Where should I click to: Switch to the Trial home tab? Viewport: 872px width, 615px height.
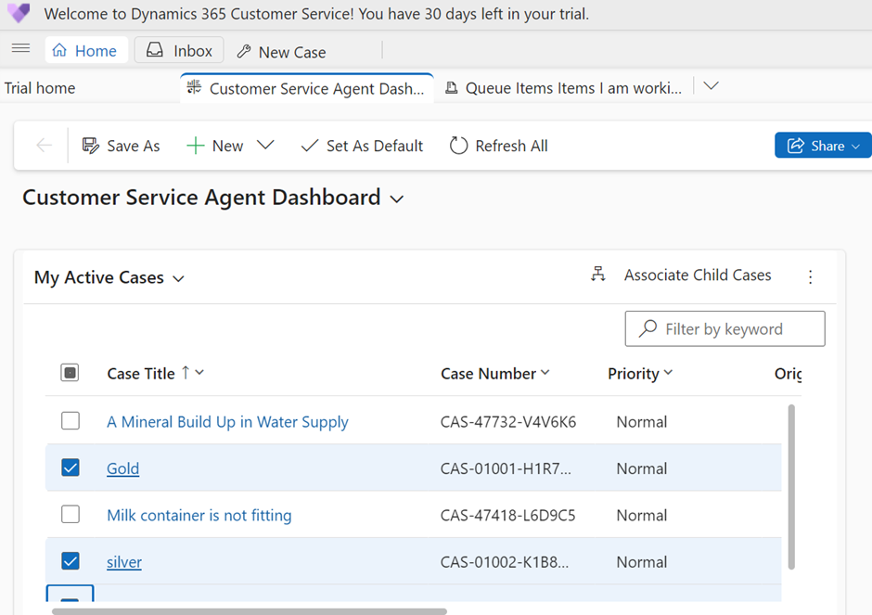tap(40, 87)
